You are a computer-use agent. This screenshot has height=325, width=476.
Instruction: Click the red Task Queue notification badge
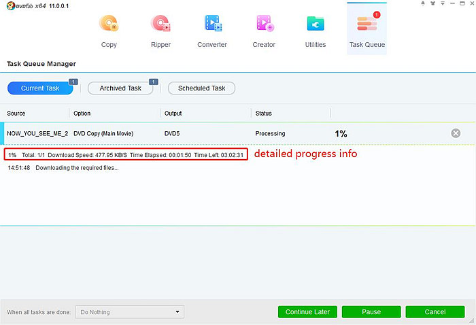377,14
